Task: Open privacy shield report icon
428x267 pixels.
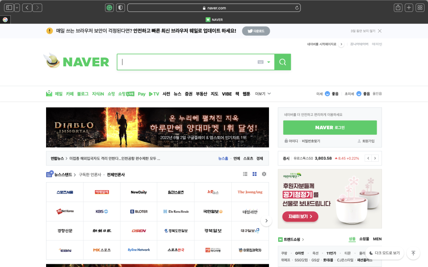Action: coord(121,8)
